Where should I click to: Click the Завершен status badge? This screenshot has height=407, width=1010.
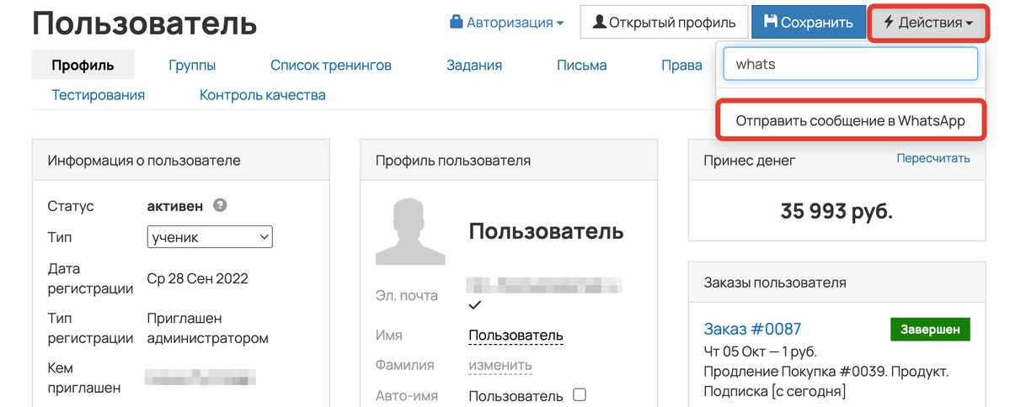[x=930, y=329]
